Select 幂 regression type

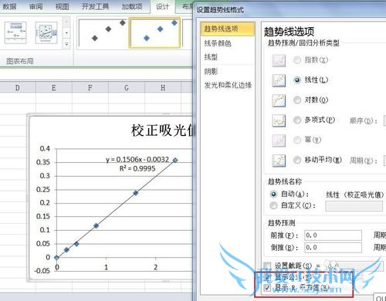(297, 140)
